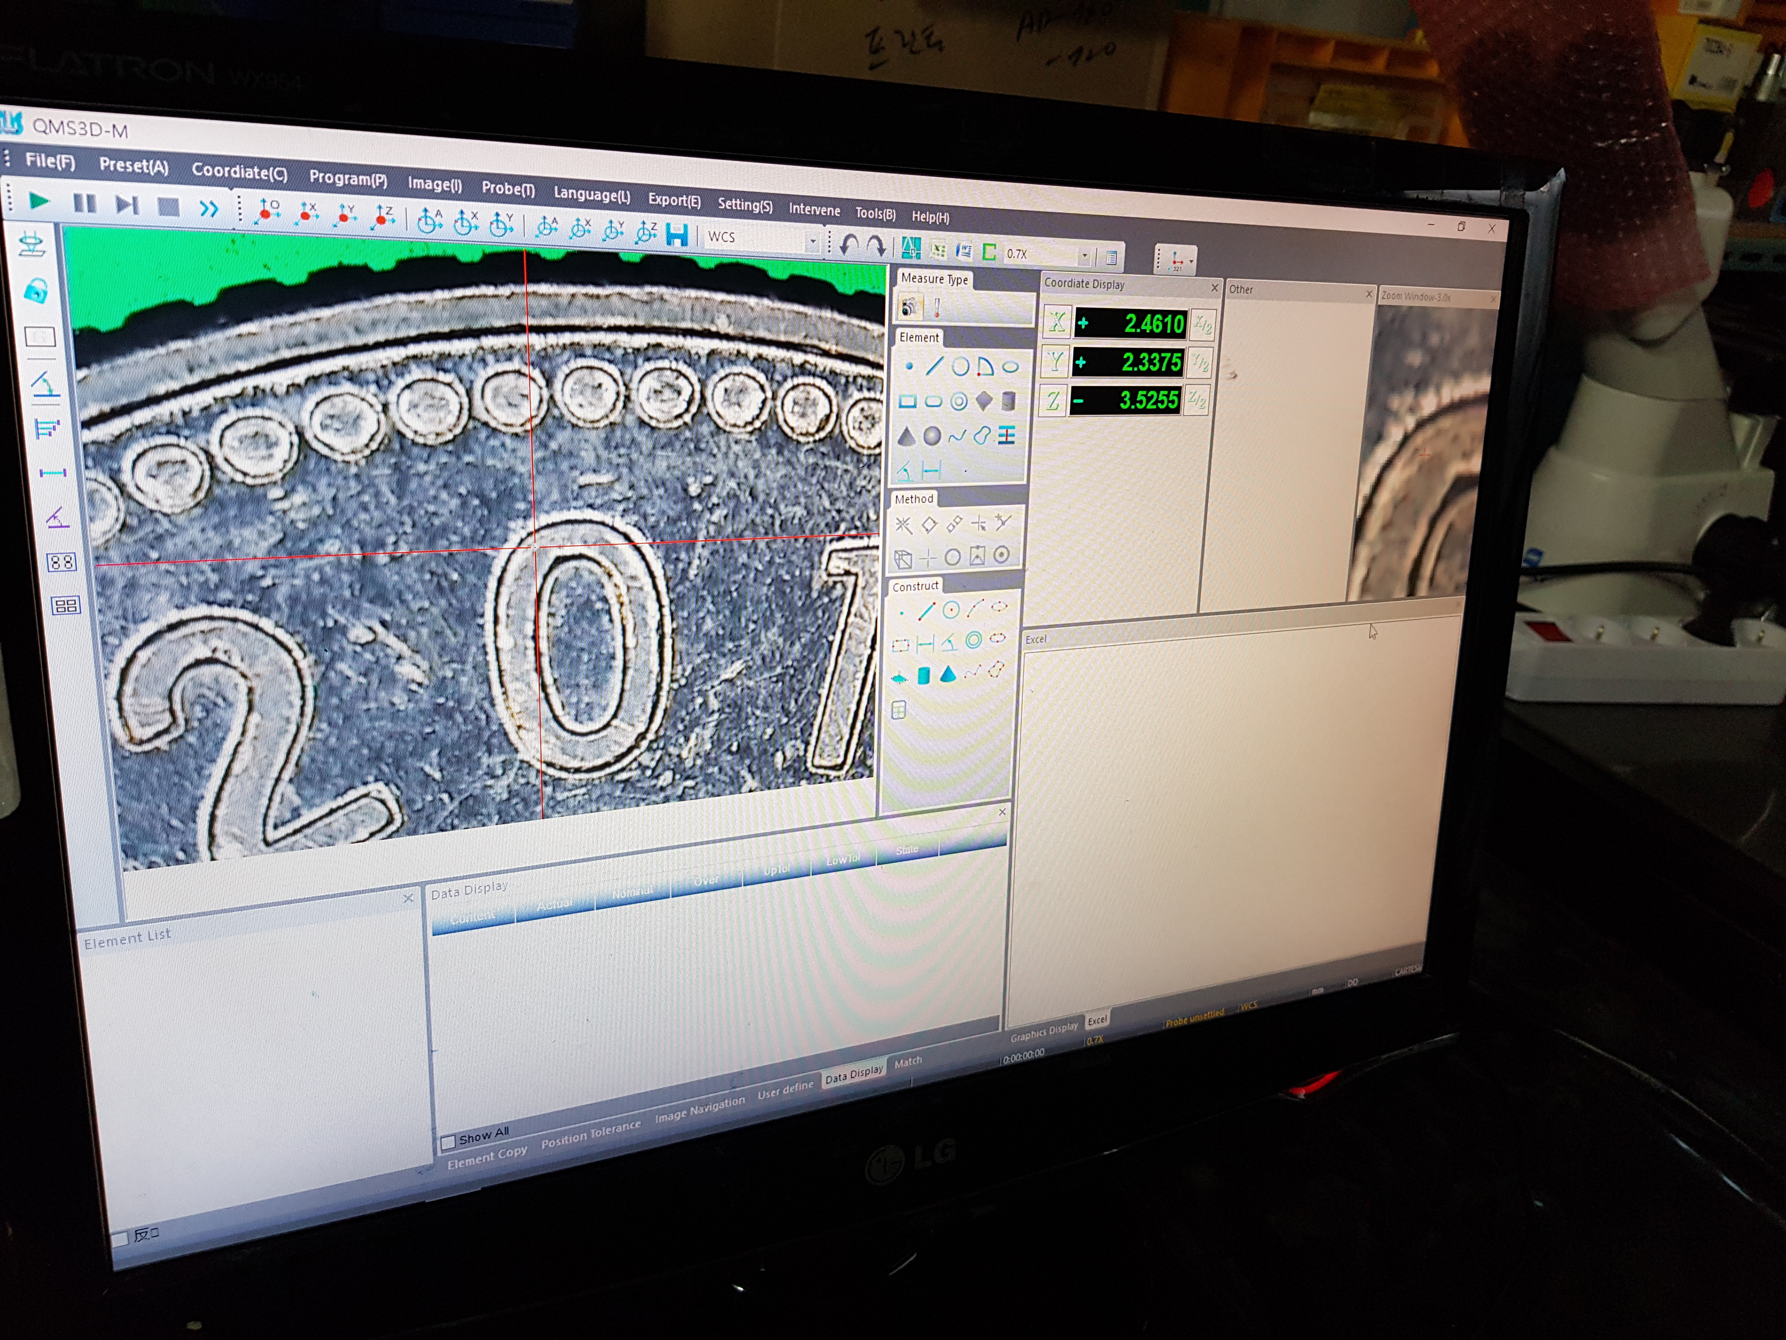Click the translate Z axis origin icon
The width and height of the screenshot is (1786, 1340).
(383, 217)
